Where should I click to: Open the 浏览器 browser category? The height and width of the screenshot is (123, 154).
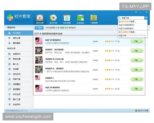[19, 69]
